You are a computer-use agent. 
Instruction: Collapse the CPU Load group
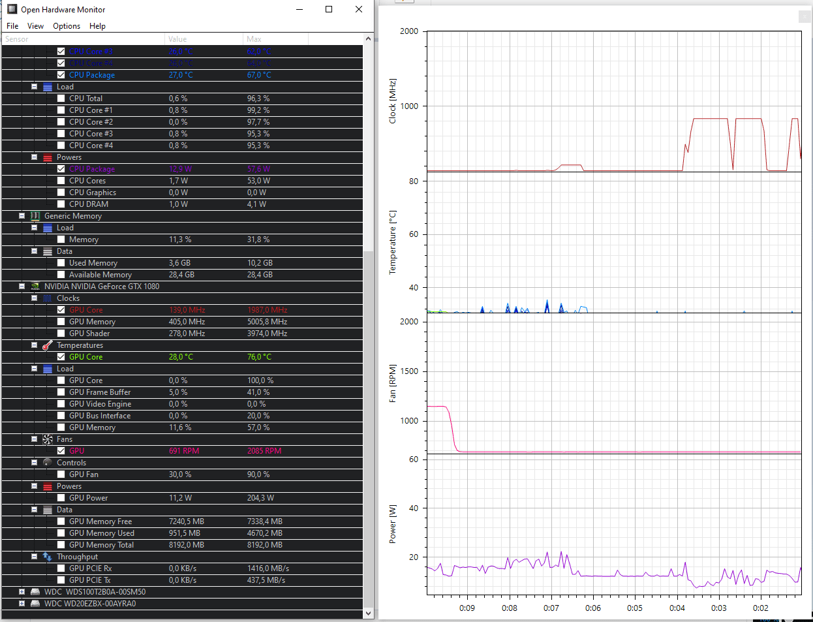[x=34, y=87]
